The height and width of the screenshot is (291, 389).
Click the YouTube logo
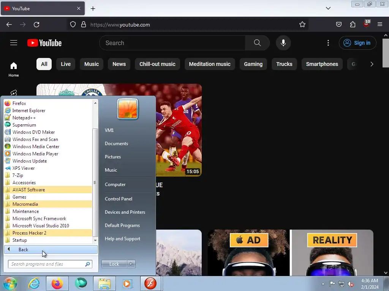pos(44,43)
